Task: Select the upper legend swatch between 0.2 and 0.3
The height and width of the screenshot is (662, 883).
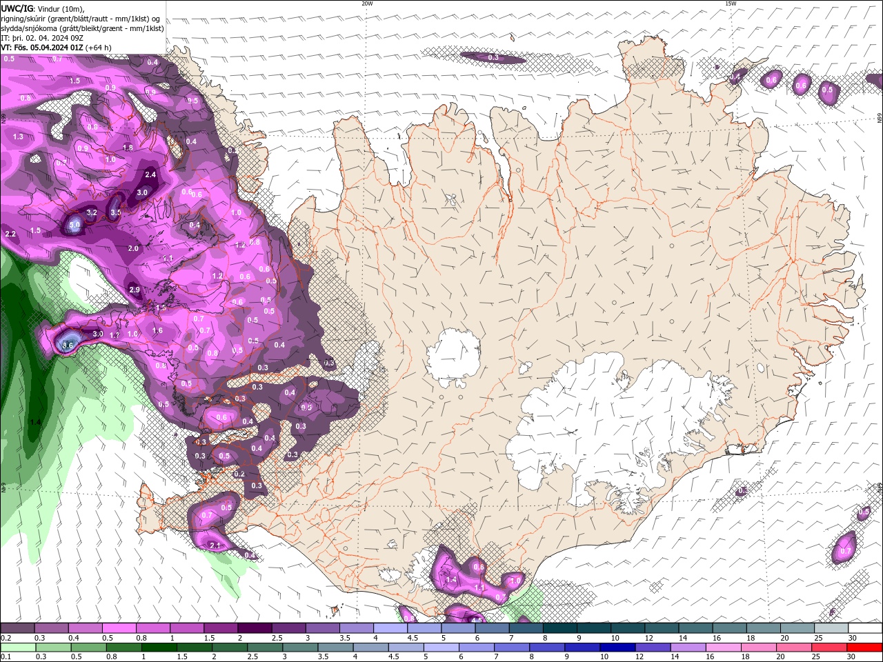Action: [18, 628]
